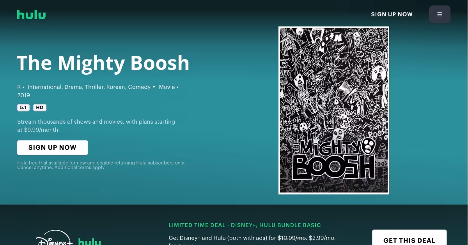Click the 2019 release year

coord(23,95)
